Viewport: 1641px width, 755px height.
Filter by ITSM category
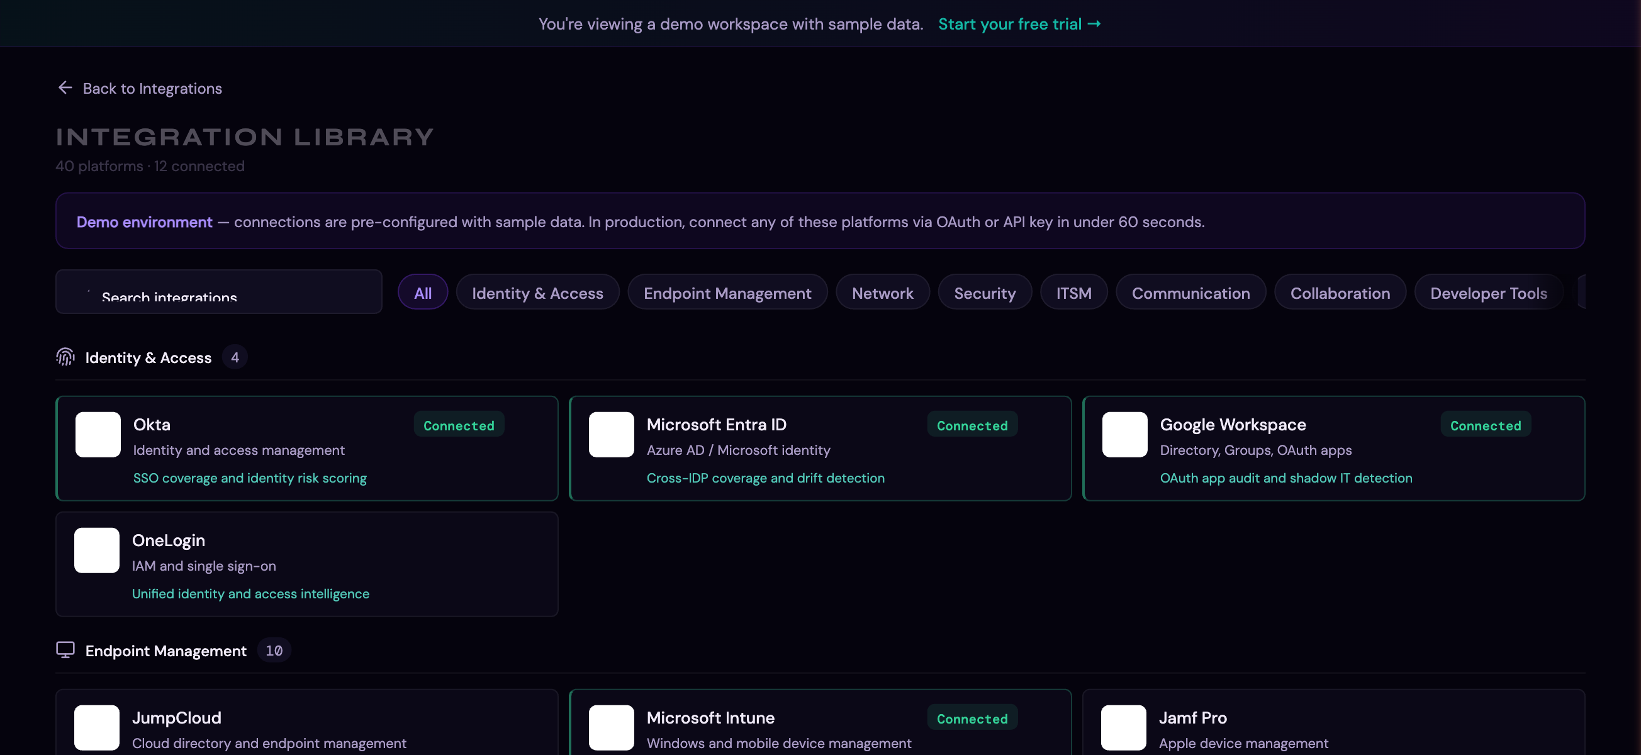[1073, 293]
